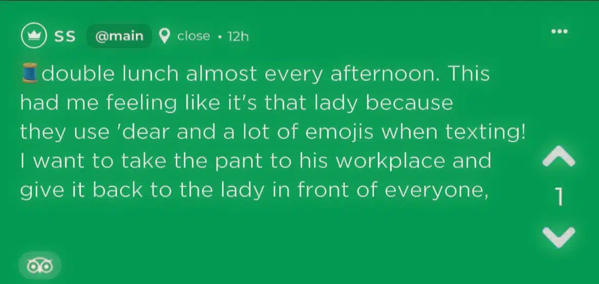This screenshot has height=284, width=599.
Task: Click the crown avatar icon
Action: point(33,36)
